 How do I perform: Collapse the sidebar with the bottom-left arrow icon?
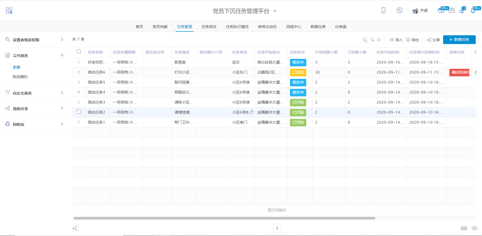click(x=75, y=228)
